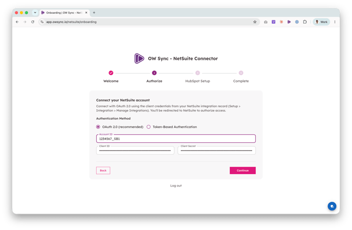Expand the tab search chevron
Image resolution: width=352 pixels, height=230 pixels.
tap(35, 13)
